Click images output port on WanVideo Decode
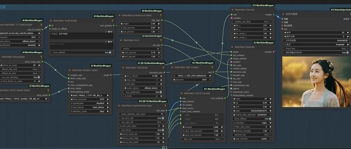351x149 pixels. tap(274, 15)
